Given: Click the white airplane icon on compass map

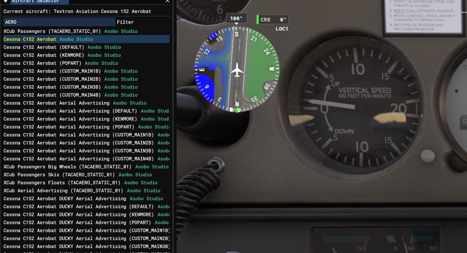Looking at the screenshot, I should [x=237, y=70].
